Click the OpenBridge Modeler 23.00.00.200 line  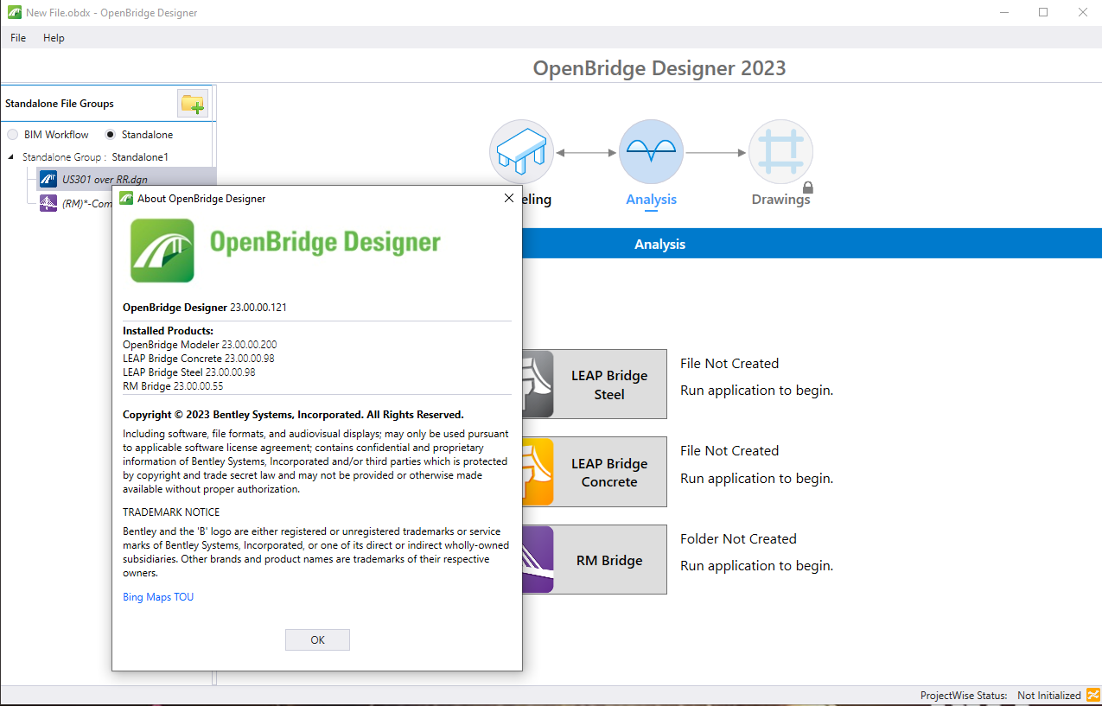200,345
